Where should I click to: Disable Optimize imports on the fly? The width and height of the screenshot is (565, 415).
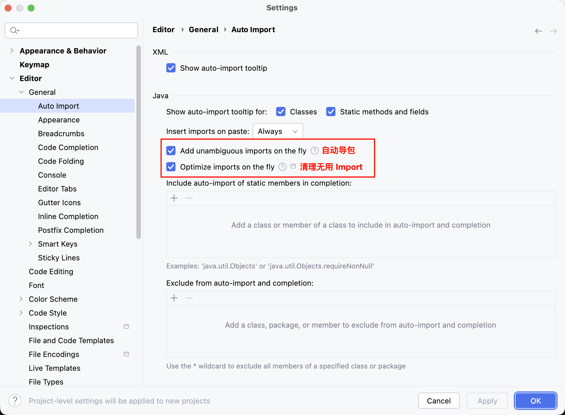(x=171, y=167)
